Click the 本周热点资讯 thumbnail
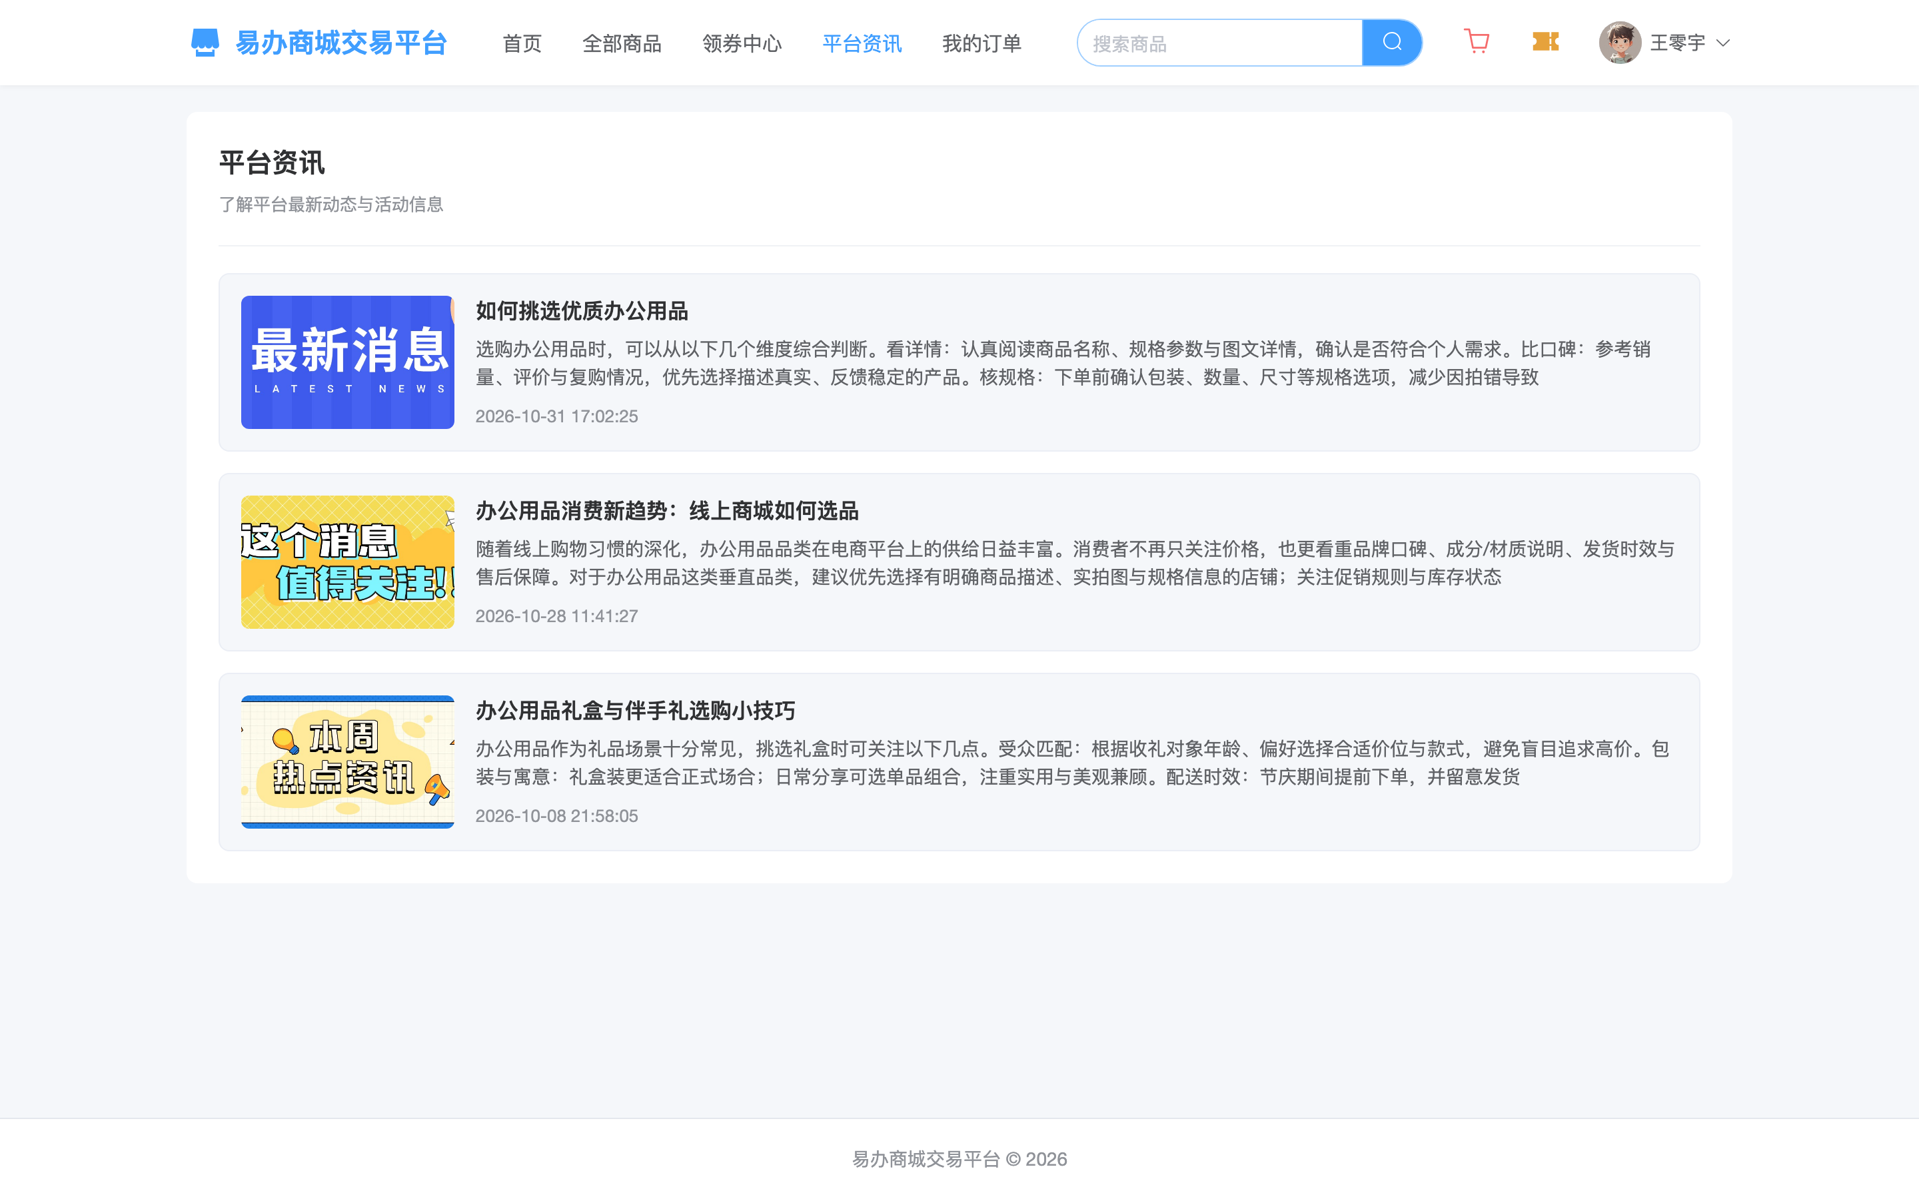1919x1199 pixels. click(x=347, y=762)
